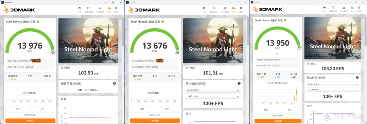367x124 pixels.
Task: Open 预估的游戏效能 info icon in 8GB window
Action: (x=239, y=83)
